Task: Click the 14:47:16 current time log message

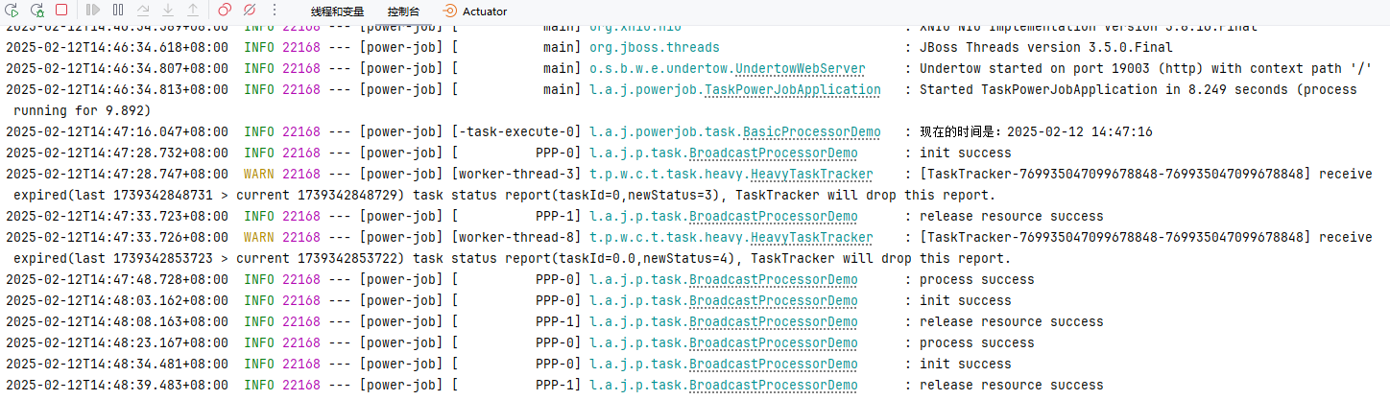Action: [1036, 132]
